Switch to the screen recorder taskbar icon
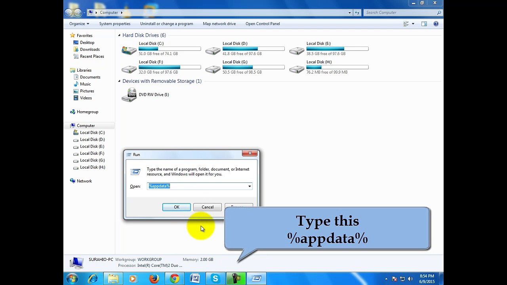This screenshot has height=285, width=507. (236, 279)
